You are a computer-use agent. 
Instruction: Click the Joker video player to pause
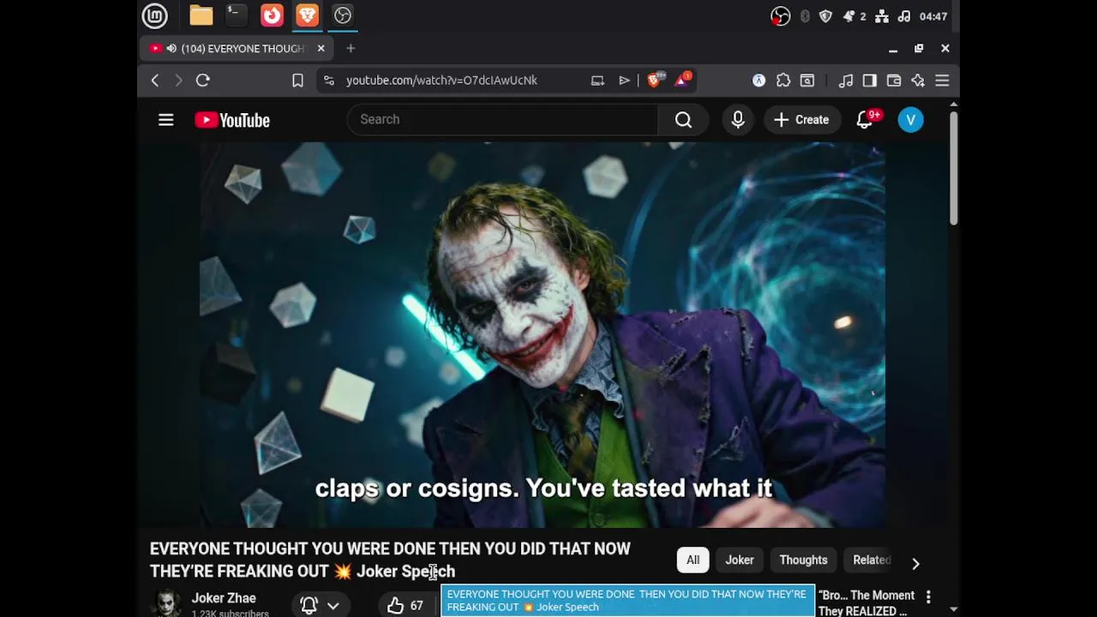(543, 335)
